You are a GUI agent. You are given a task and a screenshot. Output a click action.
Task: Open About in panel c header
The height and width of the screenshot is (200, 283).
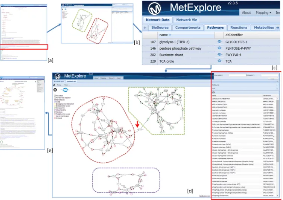click(246, 13)
